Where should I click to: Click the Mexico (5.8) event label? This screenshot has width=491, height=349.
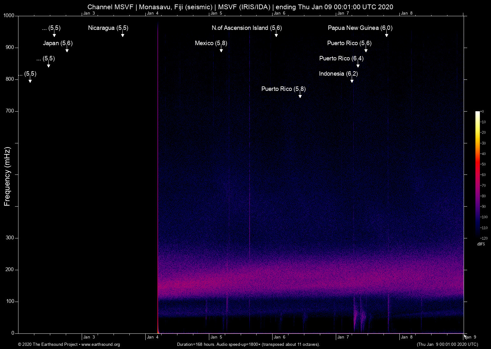tap(211, 43)
